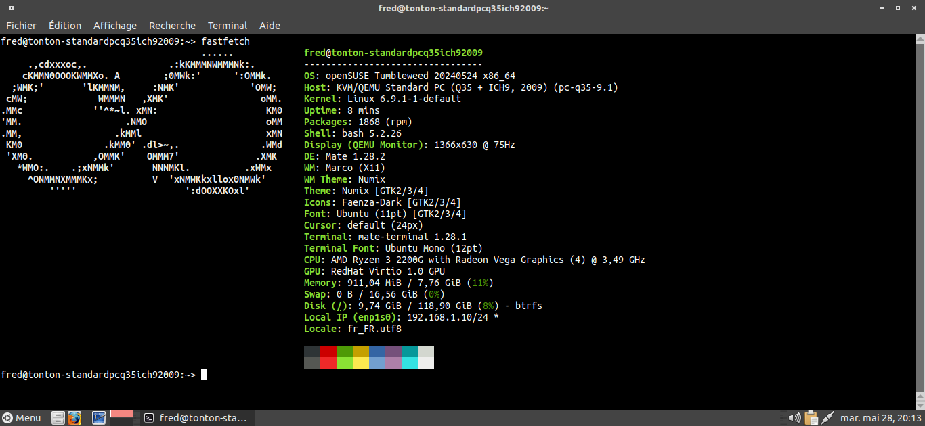Screen dimensions: 925x426
Task: Launch the file manager from the panel
Action: click(x=58, y=418)
